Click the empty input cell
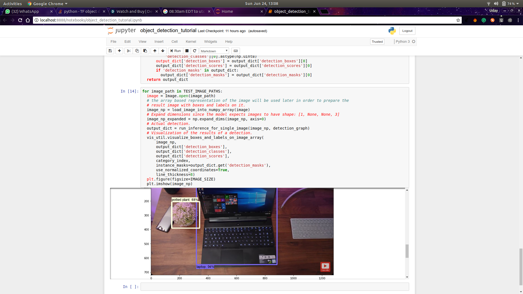Screen dimensions: 523x294 275,287
